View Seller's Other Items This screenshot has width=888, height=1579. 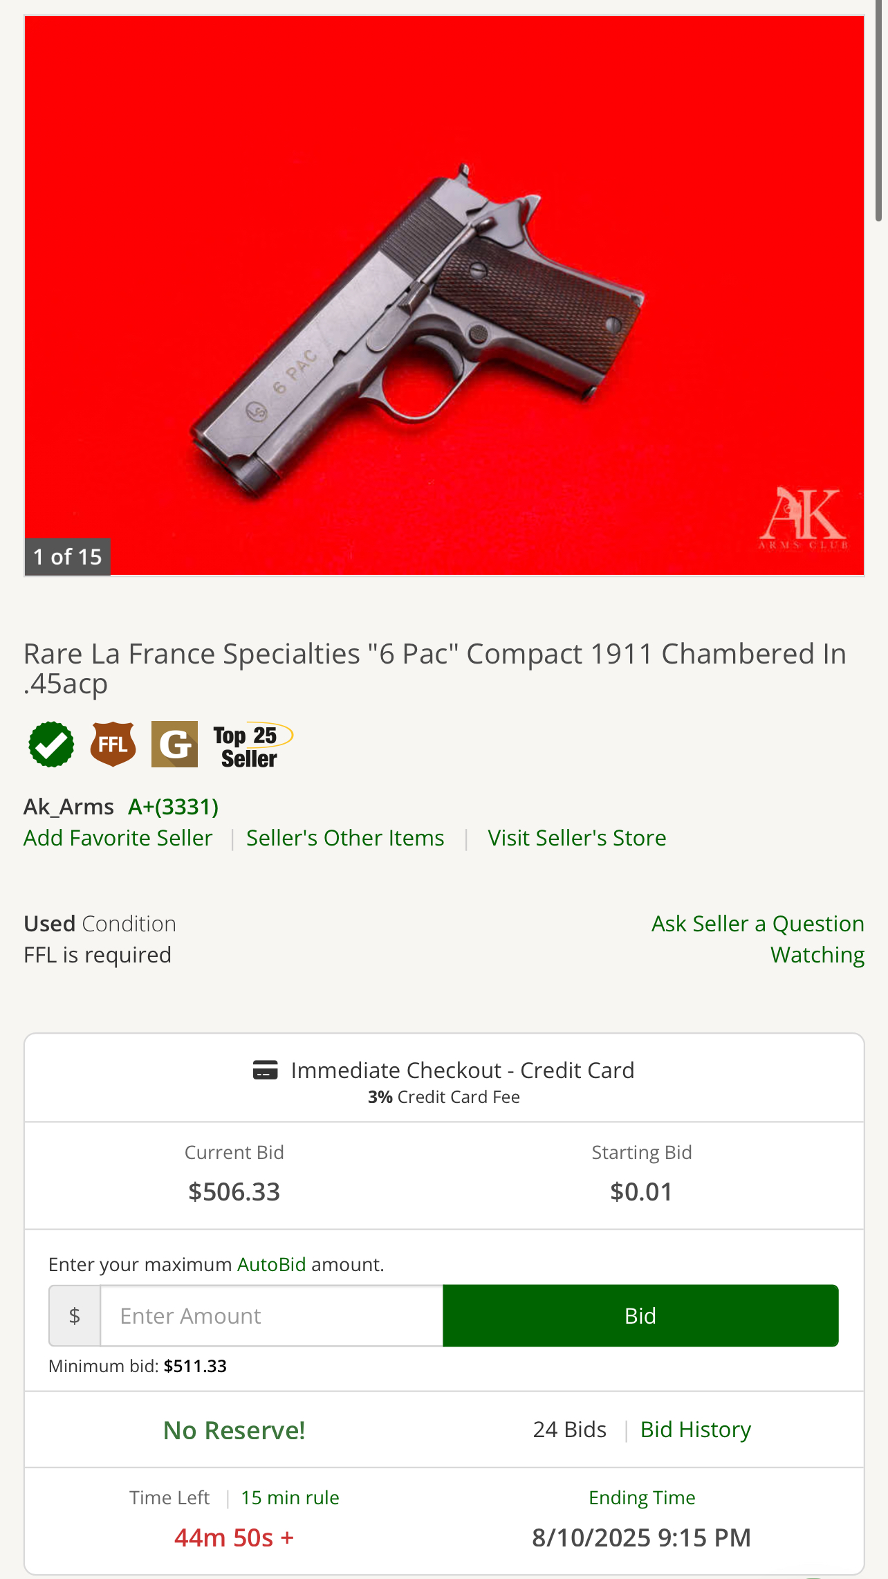pos(345,838)
